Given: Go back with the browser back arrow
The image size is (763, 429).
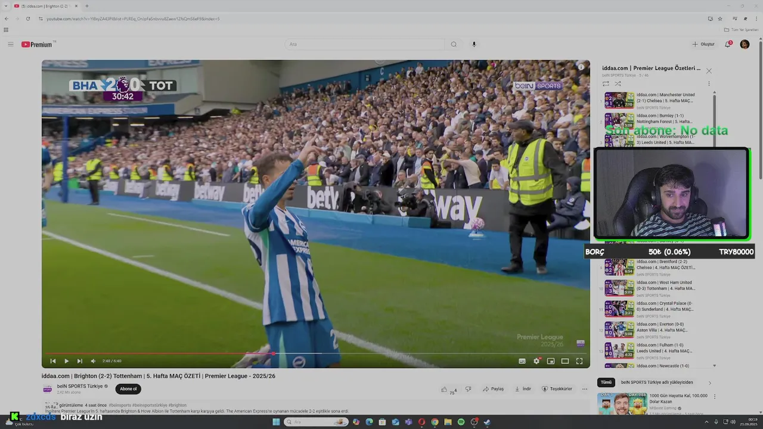Looking at the screenshot, I should [x=7, y=18].
